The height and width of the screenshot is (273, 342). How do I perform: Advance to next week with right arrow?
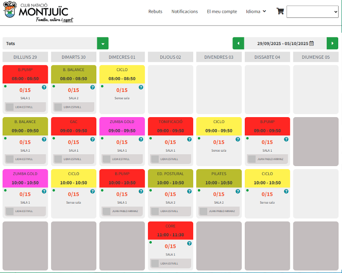tap(332, 43)
